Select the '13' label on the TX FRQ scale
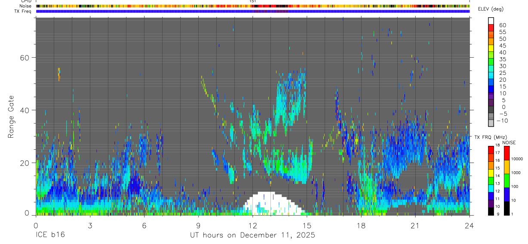Image resolution: width=528 pixels, height=244 pixels. tap(497, 183)
